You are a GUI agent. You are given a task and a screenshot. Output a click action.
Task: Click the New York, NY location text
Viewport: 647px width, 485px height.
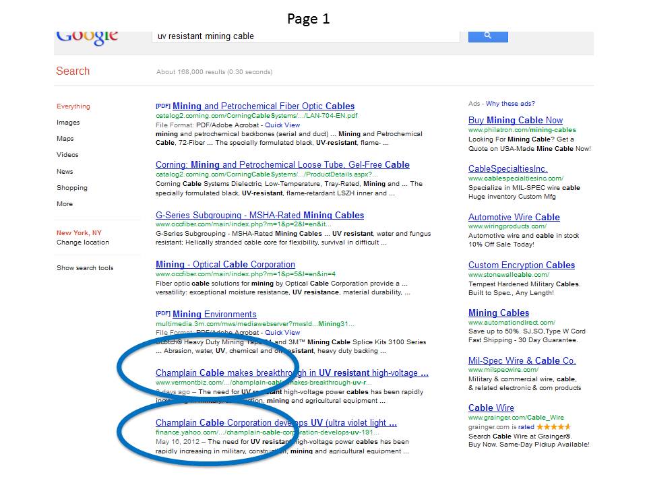pos(79,232)
